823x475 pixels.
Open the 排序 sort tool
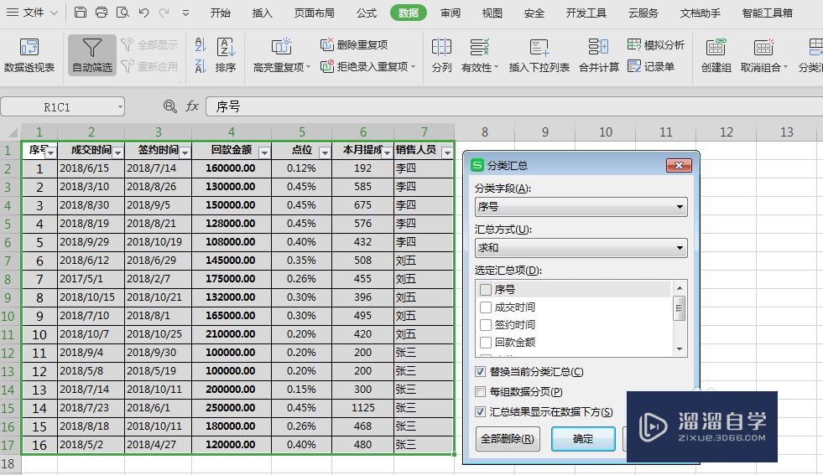226,55
